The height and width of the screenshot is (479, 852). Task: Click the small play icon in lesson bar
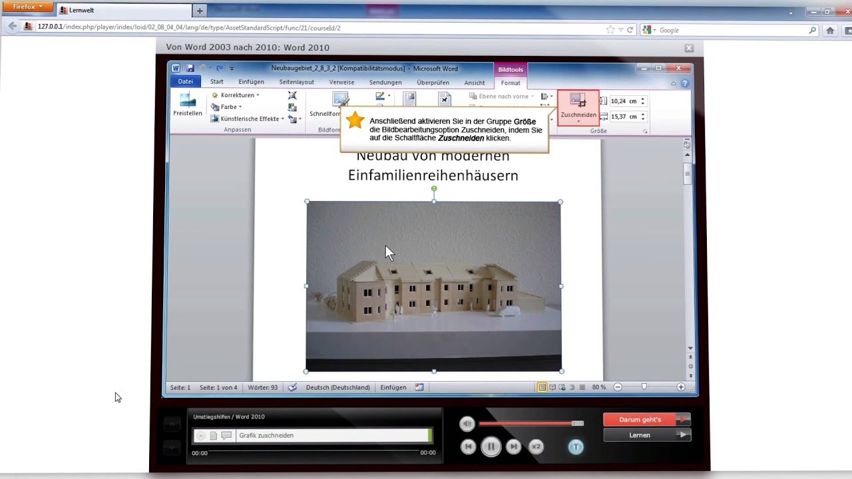[200, 436]
